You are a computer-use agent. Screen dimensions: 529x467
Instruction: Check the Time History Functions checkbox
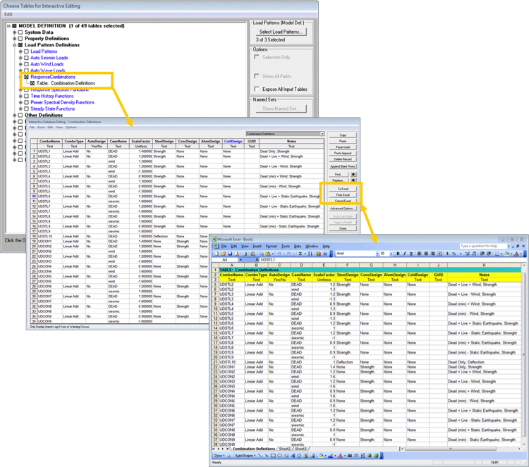coord(26,96)
